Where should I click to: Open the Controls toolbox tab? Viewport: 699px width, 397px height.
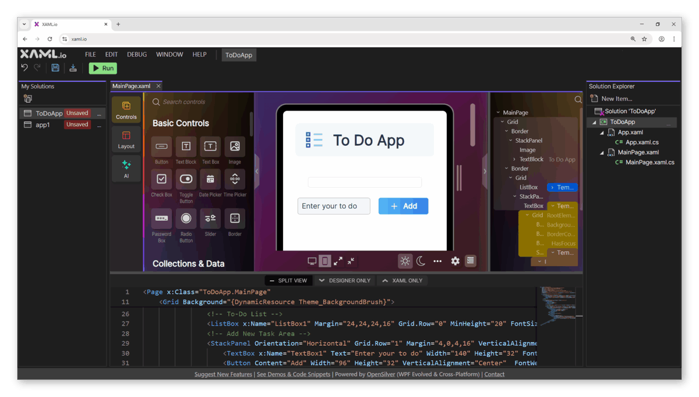click(x=126, y=109)
